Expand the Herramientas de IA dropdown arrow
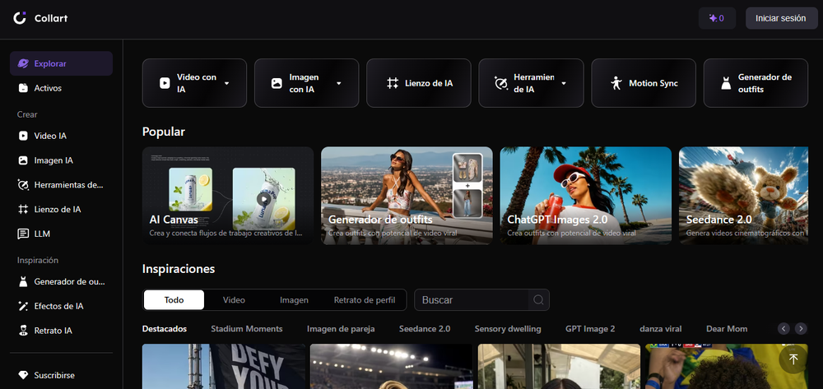 tap(564, 83)
